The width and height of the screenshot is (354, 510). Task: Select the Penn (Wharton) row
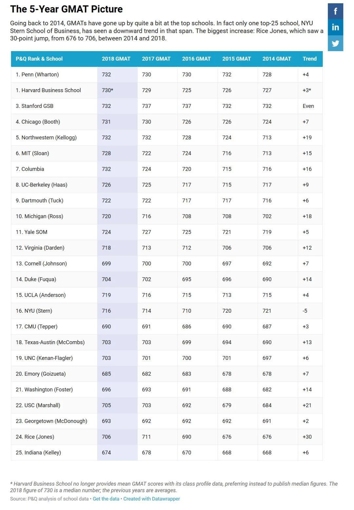click(37, 74)
